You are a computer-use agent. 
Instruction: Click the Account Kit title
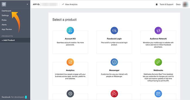(x=70, y=39)
